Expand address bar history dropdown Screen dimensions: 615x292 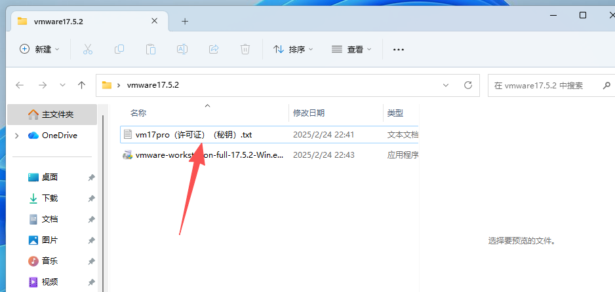tap(446, 85)
